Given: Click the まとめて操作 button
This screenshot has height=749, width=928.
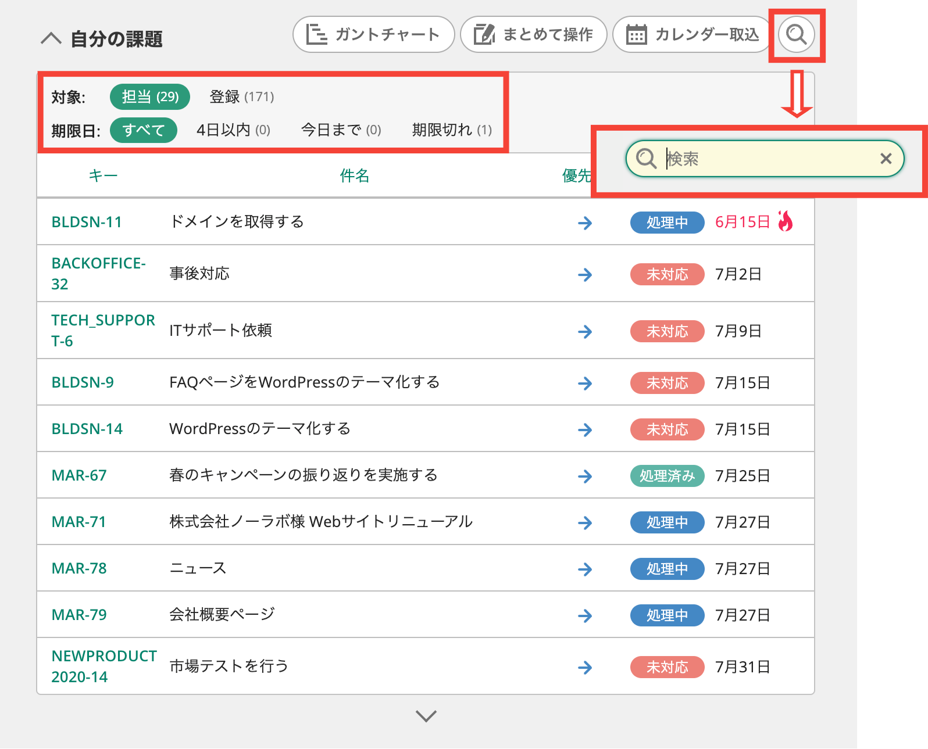Looking at the screenshot, I should pos(533,34).
